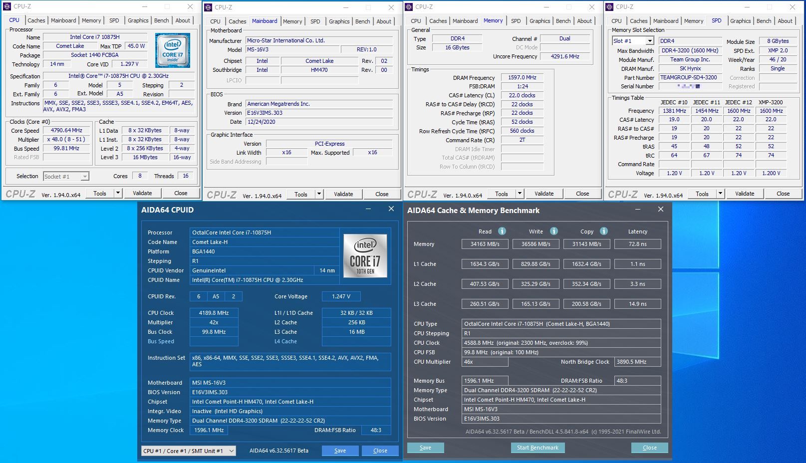Open the Tools dropdown arrow in the CPU-Z Memory window
This screenshot has width=806, height=463.
pyautogui.click(x=520, y=194)
